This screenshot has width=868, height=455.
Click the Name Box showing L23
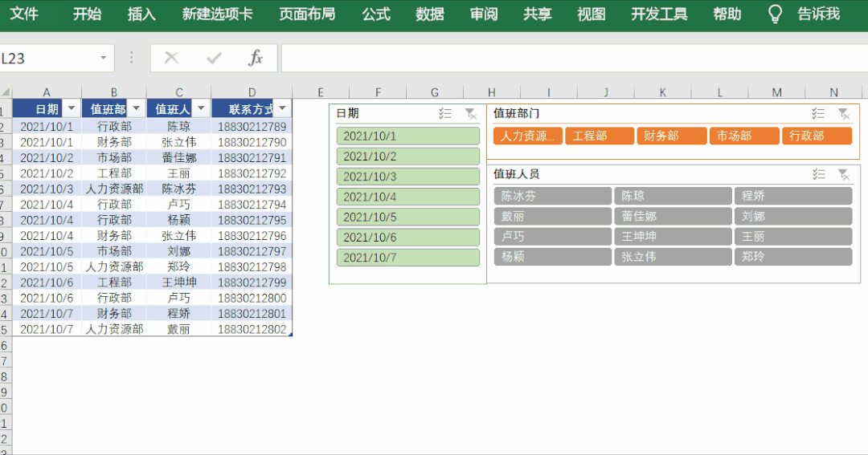coord(48,58)
